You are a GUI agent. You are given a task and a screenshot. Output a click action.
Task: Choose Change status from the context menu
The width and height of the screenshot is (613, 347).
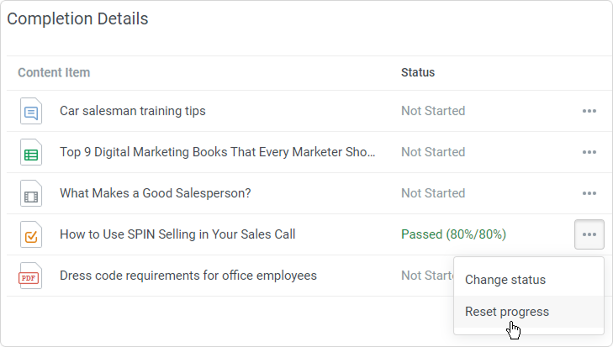505,280
